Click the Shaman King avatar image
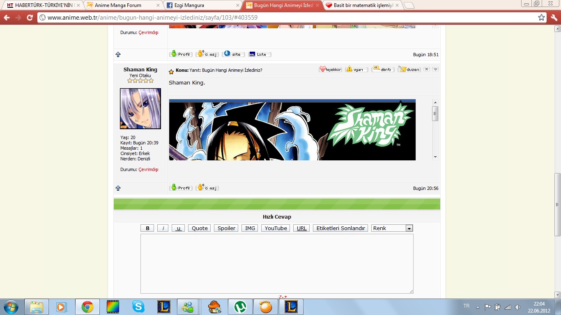561x315 pixels. point(140,109)
